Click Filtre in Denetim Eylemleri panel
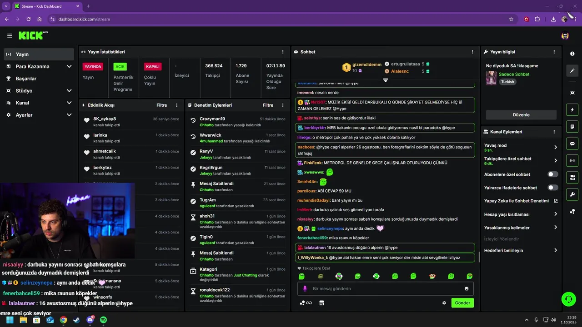 pyautogui.click(x=268, y=105)
